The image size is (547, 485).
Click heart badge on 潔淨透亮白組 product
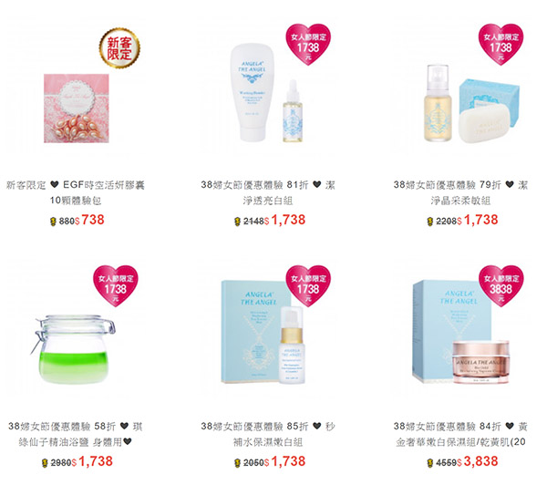[x=308, y=44]
